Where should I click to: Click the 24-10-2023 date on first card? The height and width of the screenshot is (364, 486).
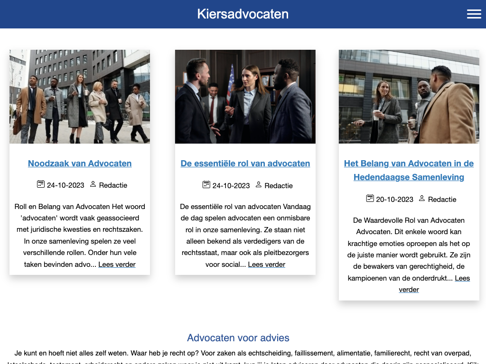click(65, 185)
